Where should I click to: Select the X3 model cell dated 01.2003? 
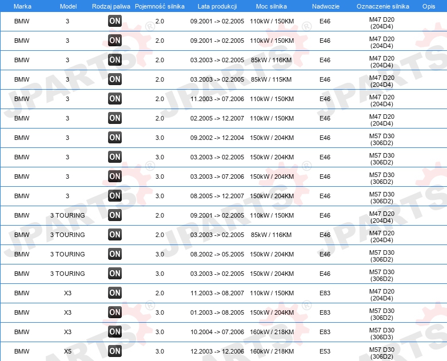pos(67,312)
